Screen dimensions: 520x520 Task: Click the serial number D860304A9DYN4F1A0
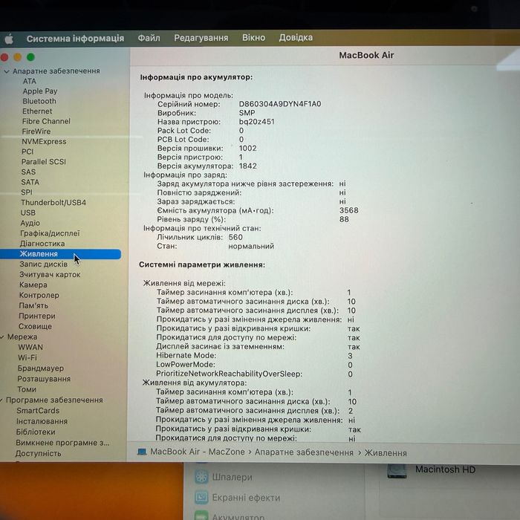pos(280,104)
